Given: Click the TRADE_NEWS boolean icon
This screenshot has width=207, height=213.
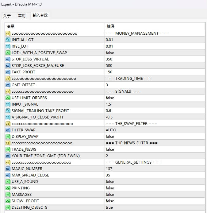Looking at the screenshot, I should (8, 149).
